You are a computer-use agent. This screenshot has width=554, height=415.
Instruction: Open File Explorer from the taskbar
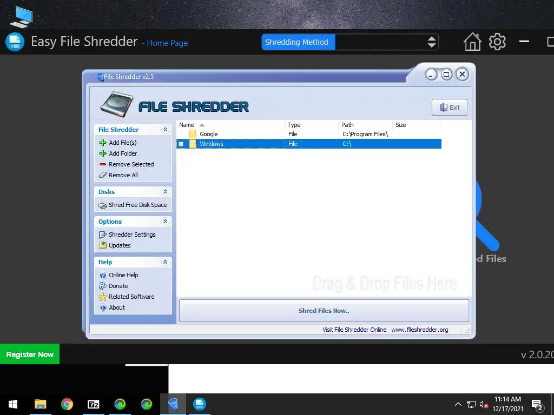pos(40,404)
